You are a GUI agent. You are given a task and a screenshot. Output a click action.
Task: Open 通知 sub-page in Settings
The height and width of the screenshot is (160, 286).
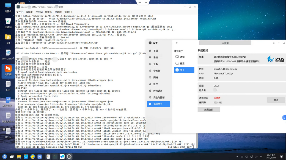184,57
